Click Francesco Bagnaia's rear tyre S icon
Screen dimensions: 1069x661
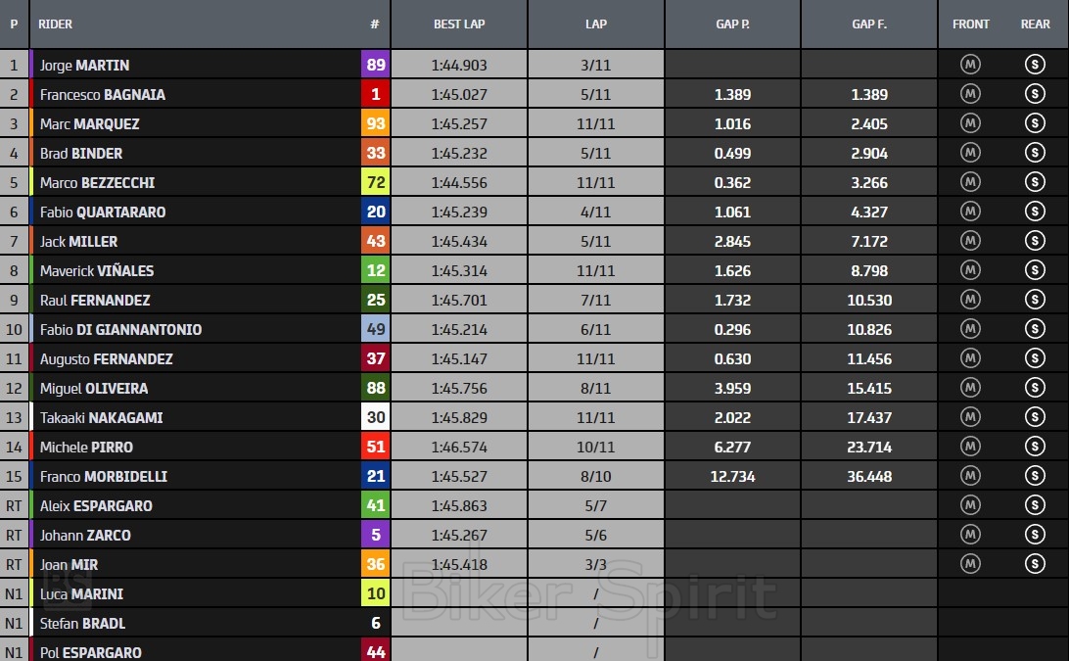pyautogui.click(x=1035, y=95)
